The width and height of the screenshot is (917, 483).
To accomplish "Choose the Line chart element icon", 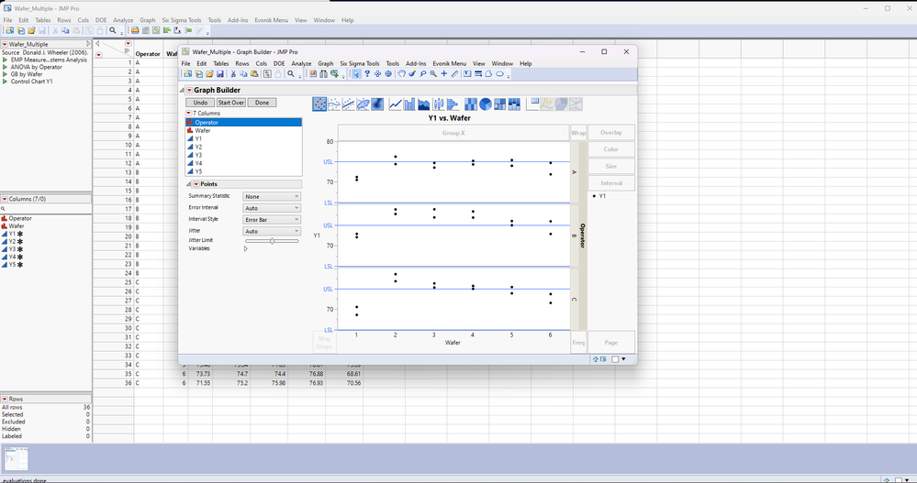I will pyautogui.click(x=395, y=104).
